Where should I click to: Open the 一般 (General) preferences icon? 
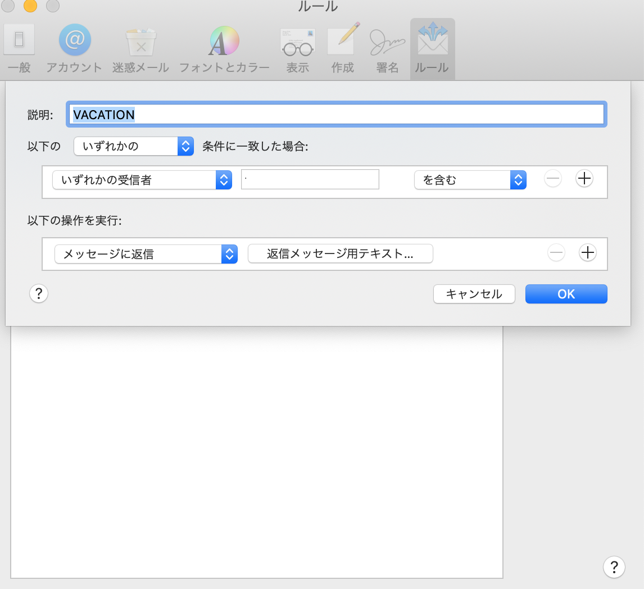pyautogui.click(x=19, y=48)
